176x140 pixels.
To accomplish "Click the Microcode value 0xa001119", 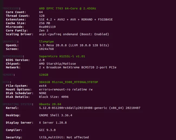I will [x=47, y=27].
